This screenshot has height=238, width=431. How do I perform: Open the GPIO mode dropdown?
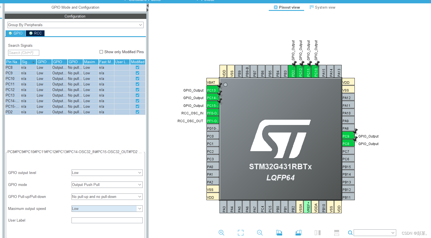[107, 185]
